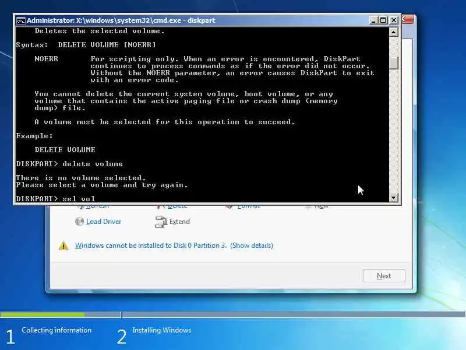Image resolution: width=466 pixels, height=350 pixels.
Task: Click the up arrow of the cmd scrollbar
Action: click(394, 32)
